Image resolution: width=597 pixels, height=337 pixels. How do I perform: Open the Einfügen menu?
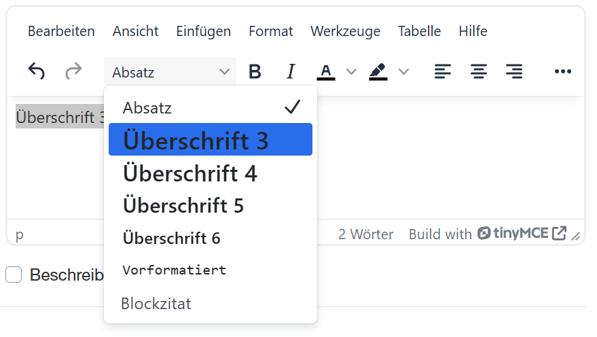203,31
